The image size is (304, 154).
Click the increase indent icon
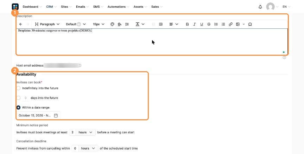click(161, 24)
